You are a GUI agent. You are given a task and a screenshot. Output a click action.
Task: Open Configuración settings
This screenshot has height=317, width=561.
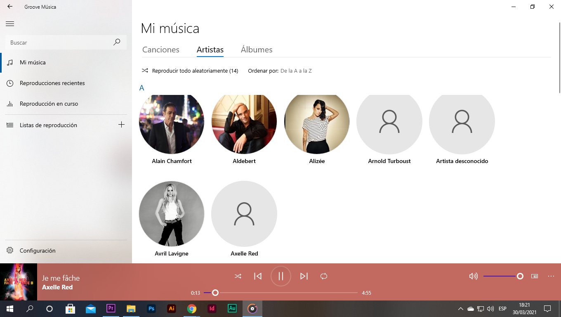tap(66, 251)
